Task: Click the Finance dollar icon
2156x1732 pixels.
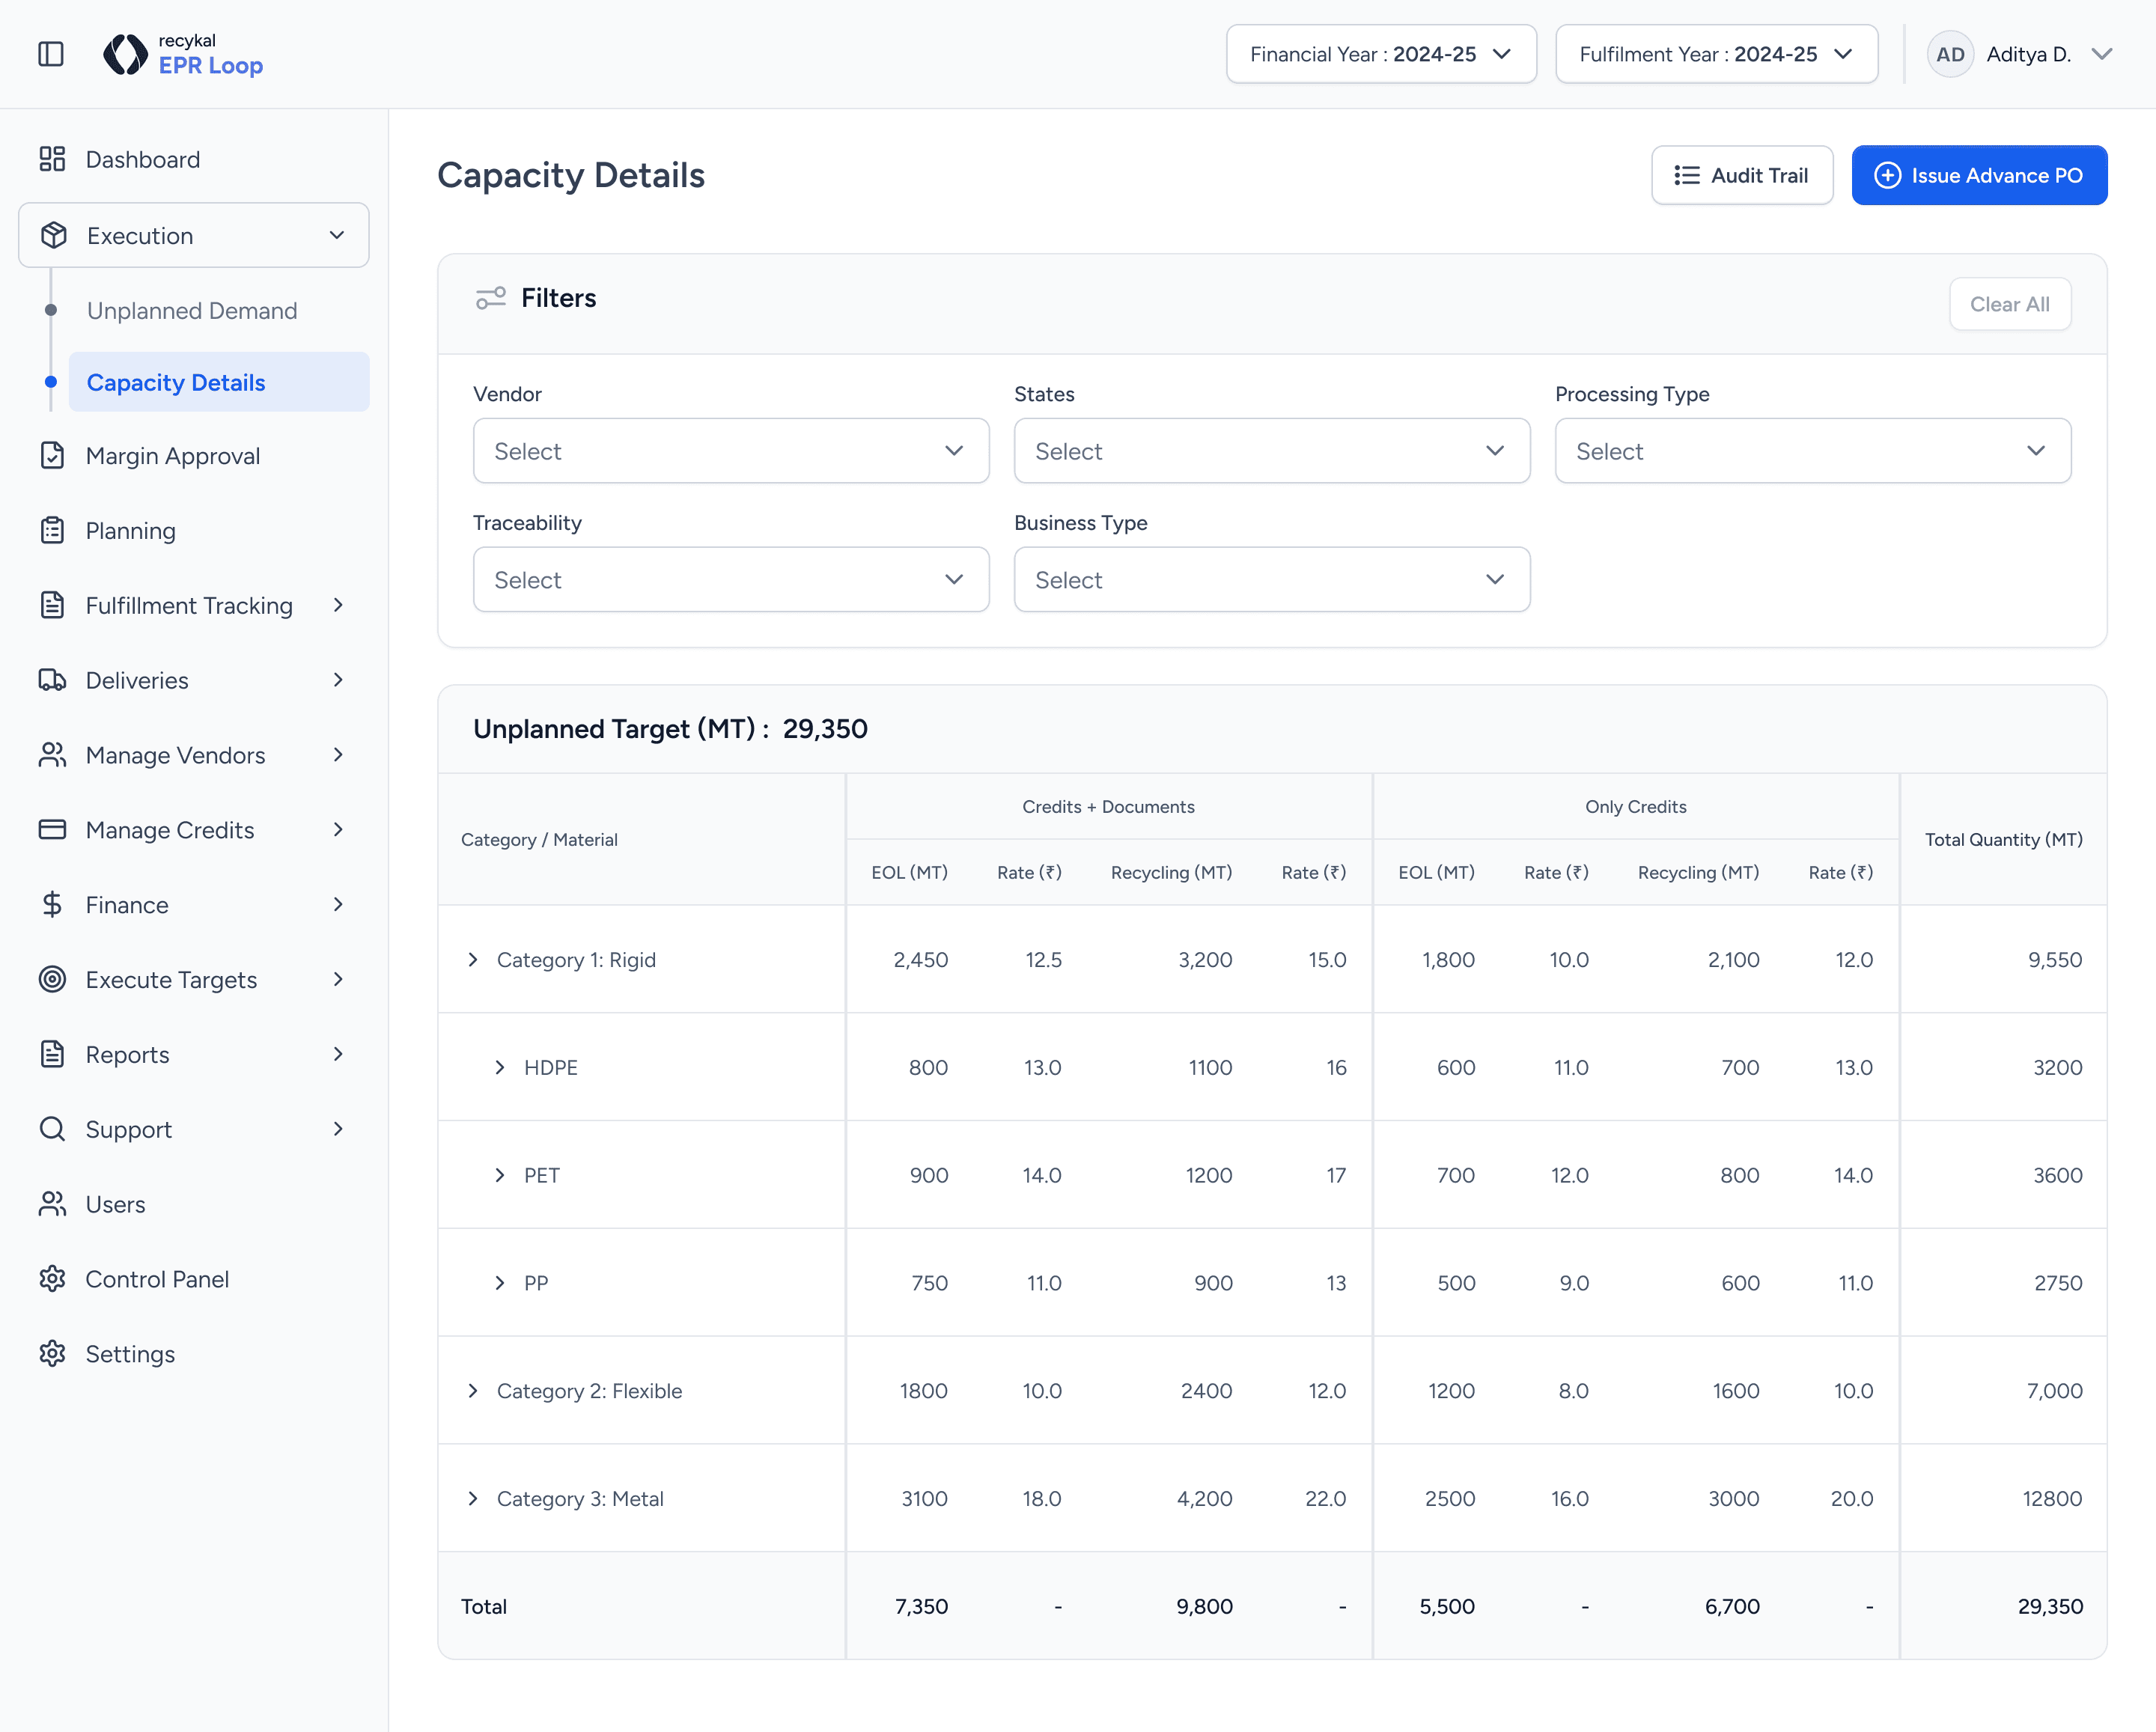Action: coord(52,905)
